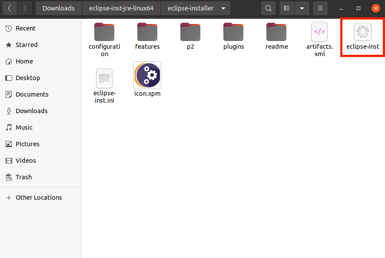
Task: Select the configuration folder icon
Action: coord(104,32)
